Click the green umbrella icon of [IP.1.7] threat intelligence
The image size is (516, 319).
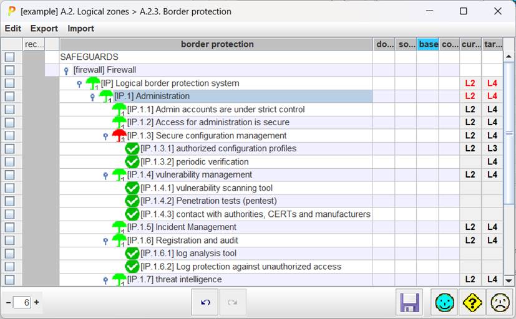pyautogui.click(x=119, y=280)
